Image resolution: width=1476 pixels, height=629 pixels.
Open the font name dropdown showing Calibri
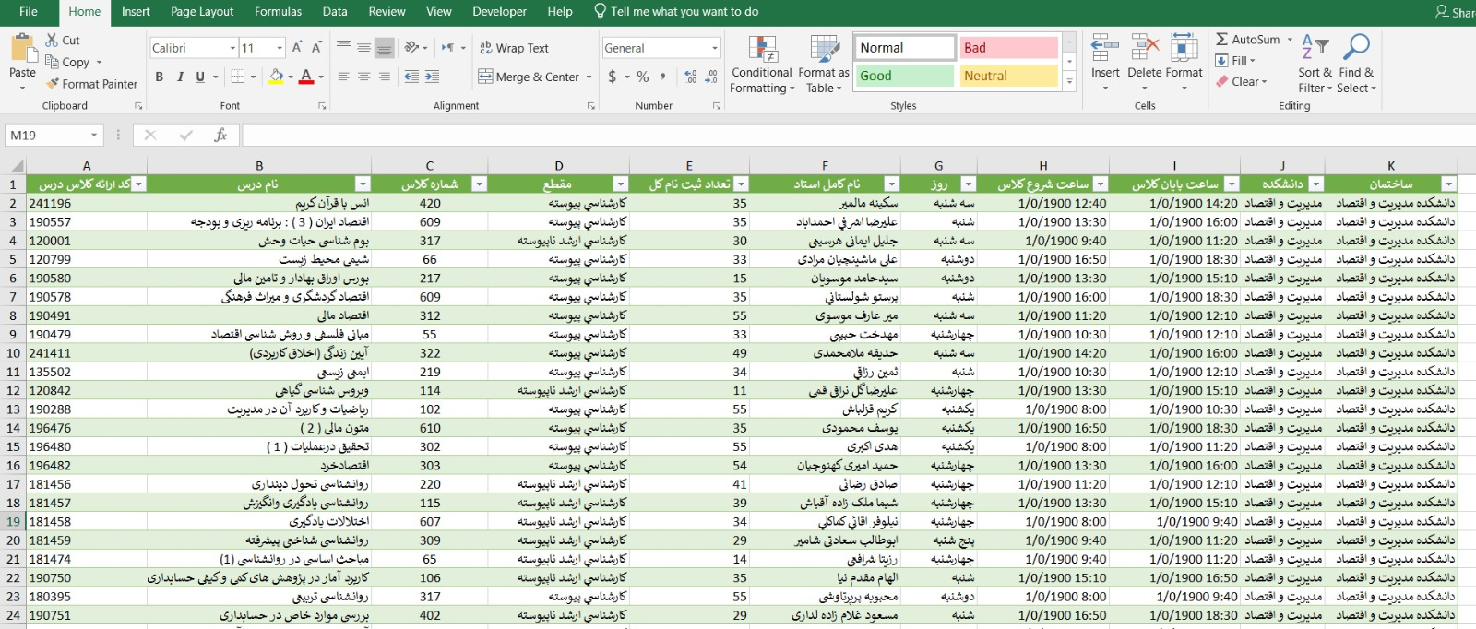tap(232, 48)
